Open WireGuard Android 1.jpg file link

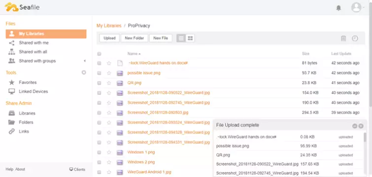149,172
